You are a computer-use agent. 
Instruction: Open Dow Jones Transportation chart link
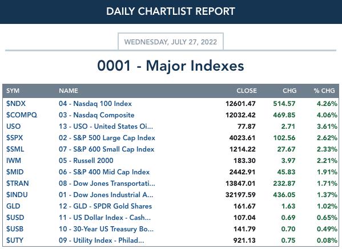107,183
